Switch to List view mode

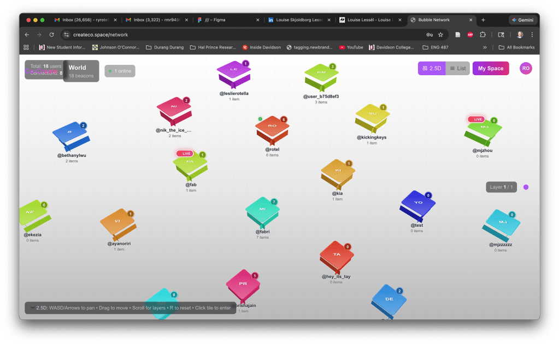tap(458, 68)
